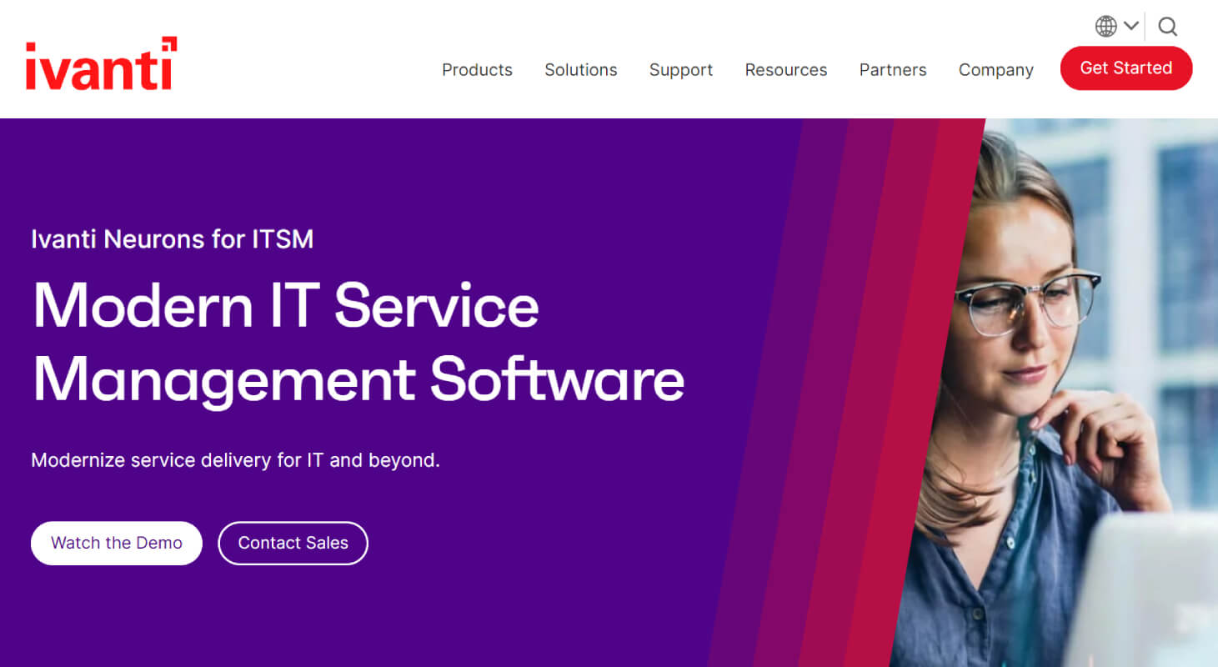Viewport: 1218px width, 667px height.
Task: Open the Company menu
Action: (996, 70)
